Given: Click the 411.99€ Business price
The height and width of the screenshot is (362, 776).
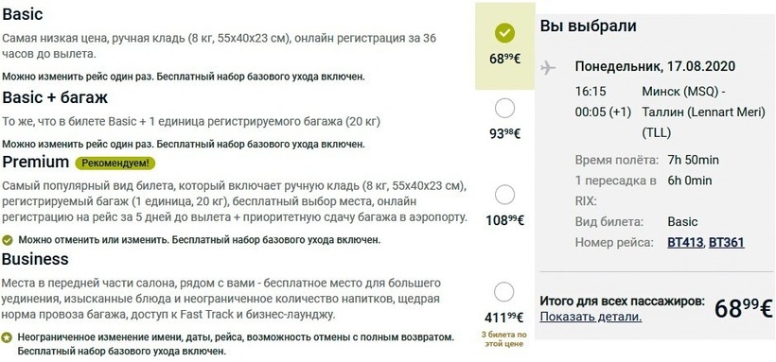Looking at the screenshot, I should (x=503, y=317).
